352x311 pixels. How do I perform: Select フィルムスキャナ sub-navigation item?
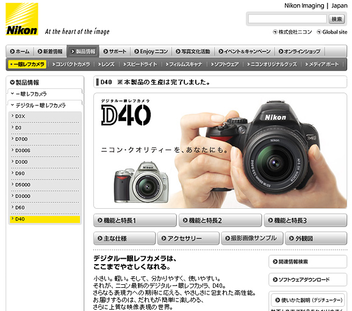(x=184, y=65)
